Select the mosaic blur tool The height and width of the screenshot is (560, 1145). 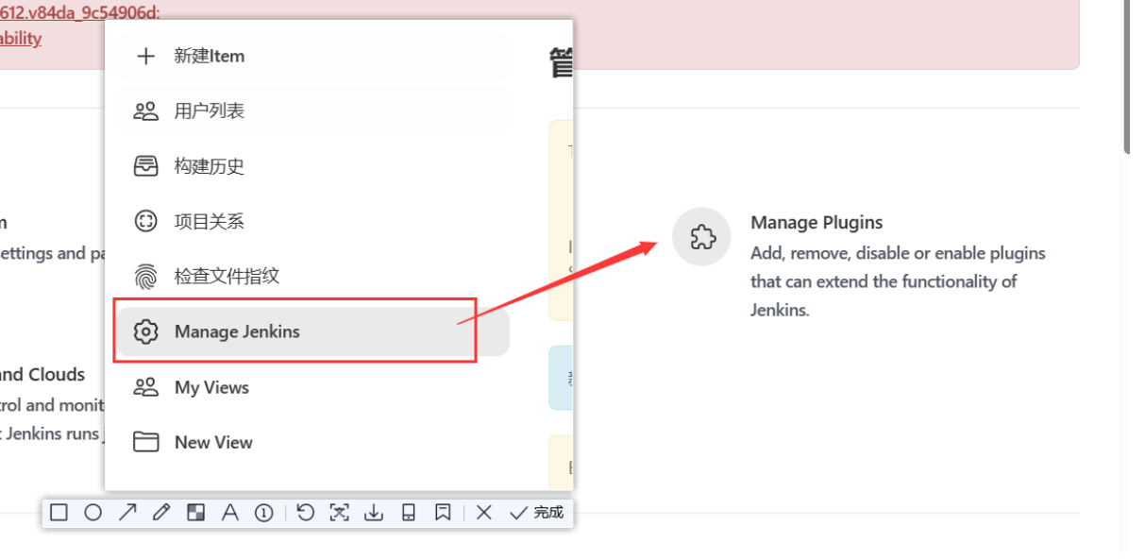tap(195, 512)
